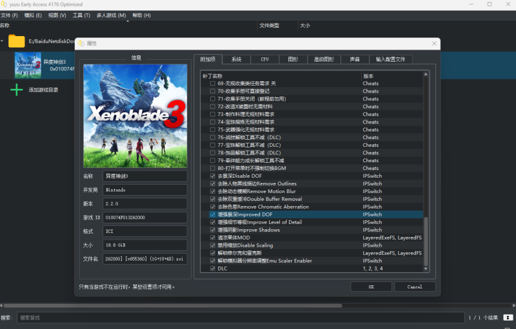Click the 搜索游戏 search field
Image resolution: width=516 pixels, height=329 pixels.
[x=241, y=317]
